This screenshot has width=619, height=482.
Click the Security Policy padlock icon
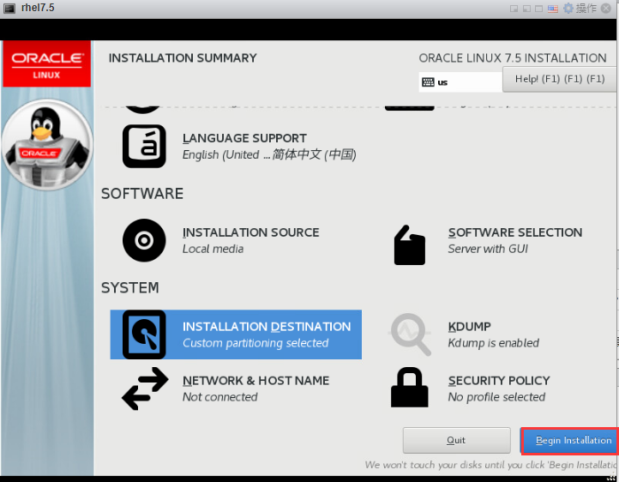(x=409, y=388)
